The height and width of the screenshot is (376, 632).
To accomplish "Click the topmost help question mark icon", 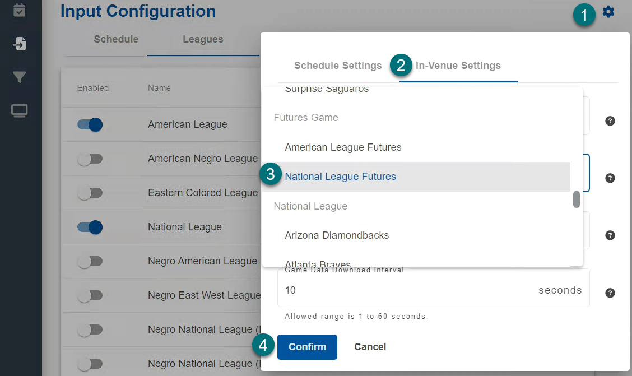I will pyautogui.click(x=610, y=121).
